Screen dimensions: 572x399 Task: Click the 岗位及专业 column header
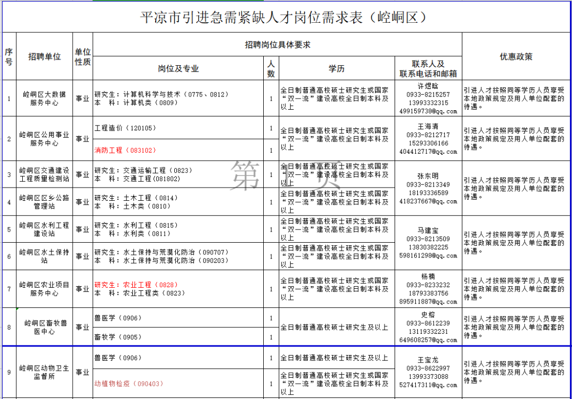(x=178, y=68)
